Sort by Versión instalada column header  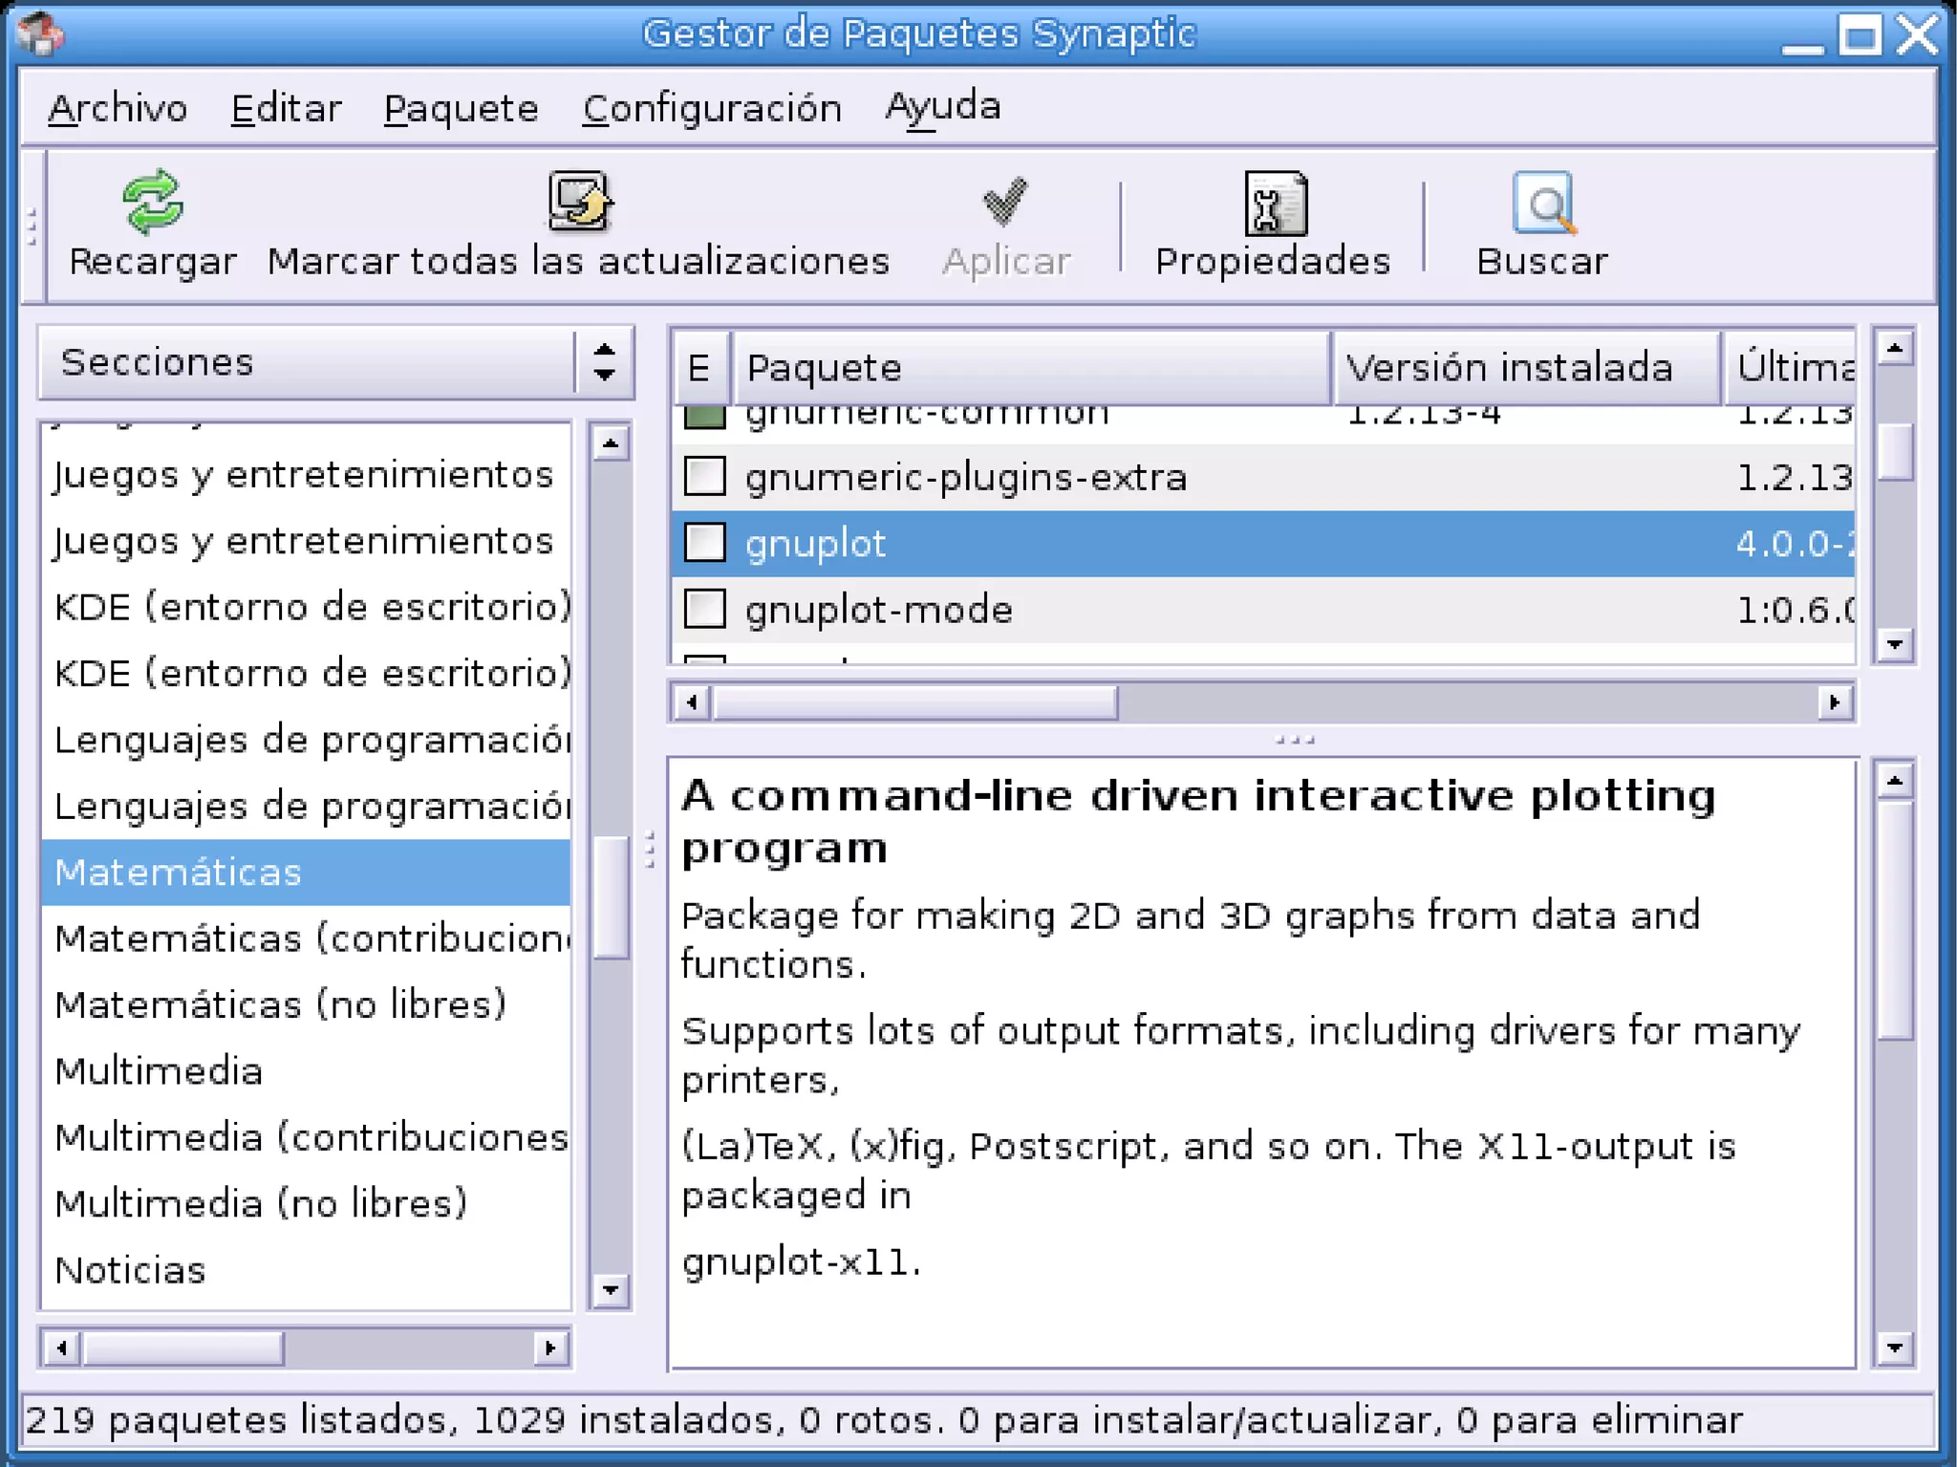1525,368
